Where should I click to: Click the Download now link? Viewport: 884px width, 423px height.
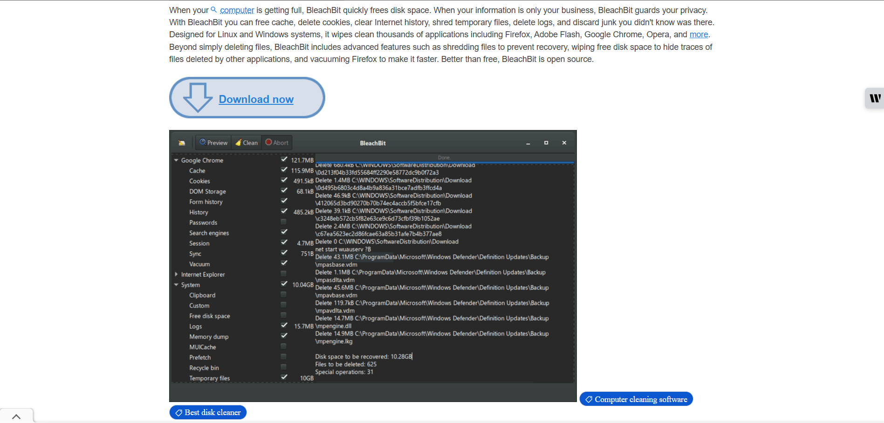pyautogui.click(x=256, y=99)
